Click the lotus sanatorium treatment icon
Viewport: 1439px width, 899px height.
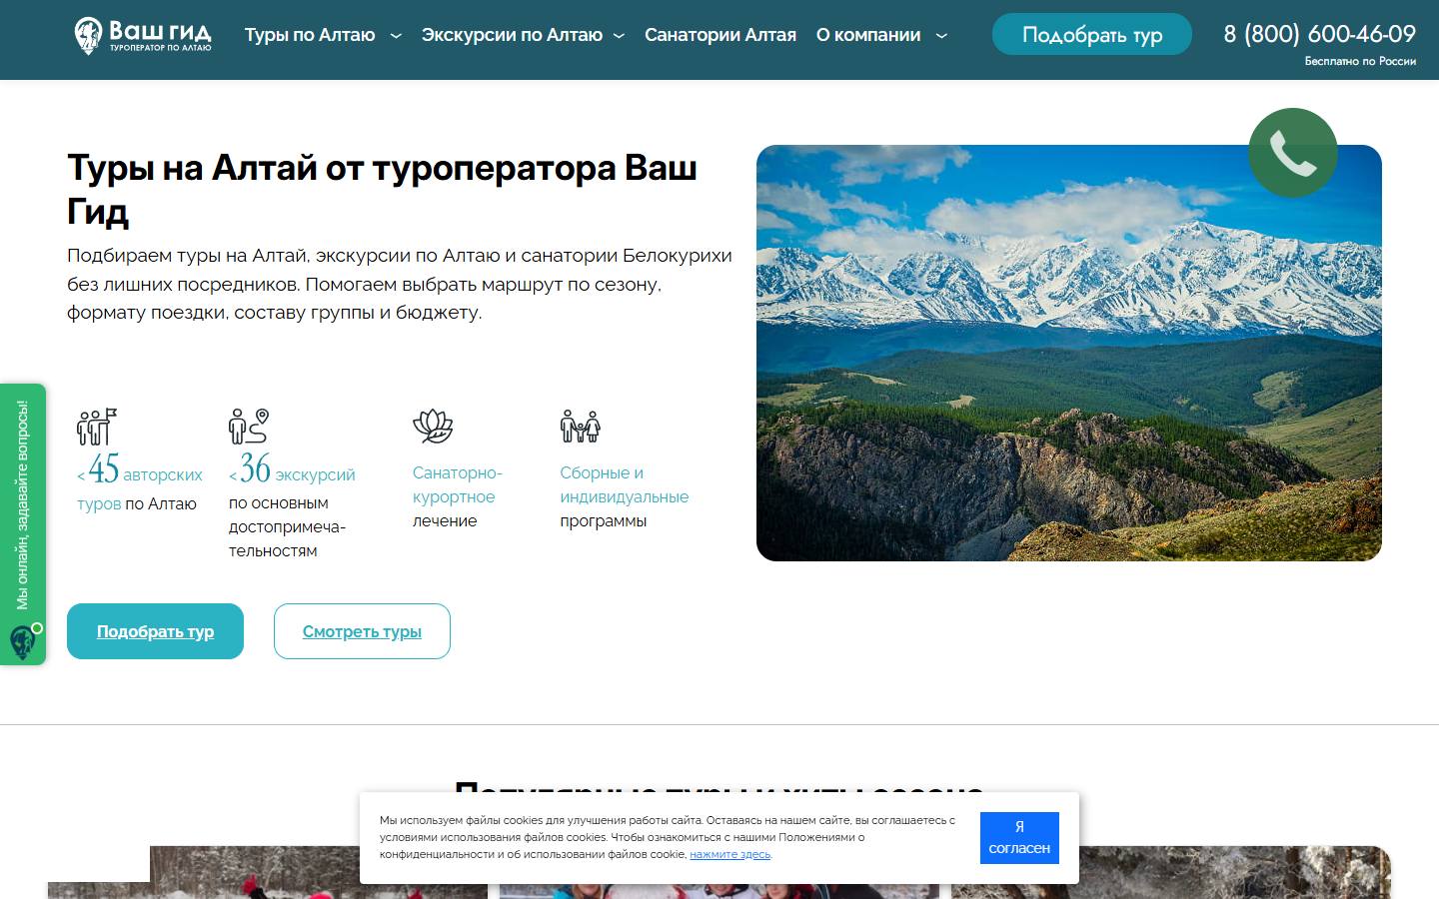click(x=433, y=427)
